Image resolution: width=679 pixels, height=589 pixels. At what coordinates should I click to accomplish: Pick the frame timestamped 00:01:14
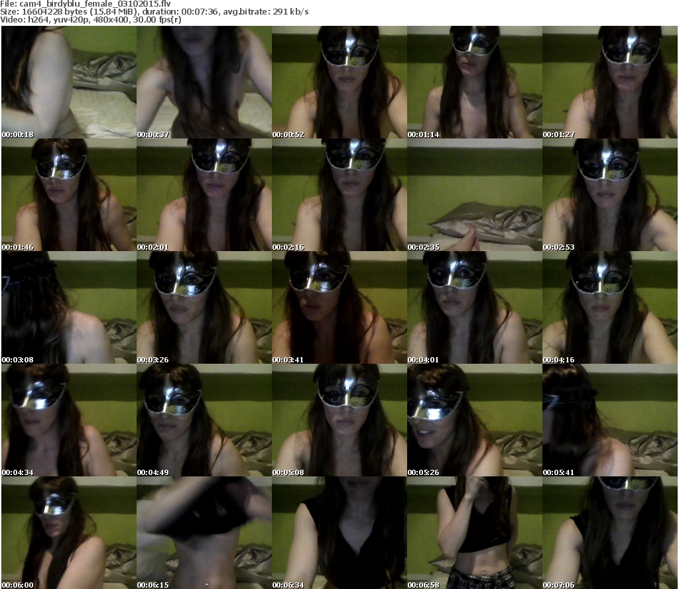click(475, 82)
